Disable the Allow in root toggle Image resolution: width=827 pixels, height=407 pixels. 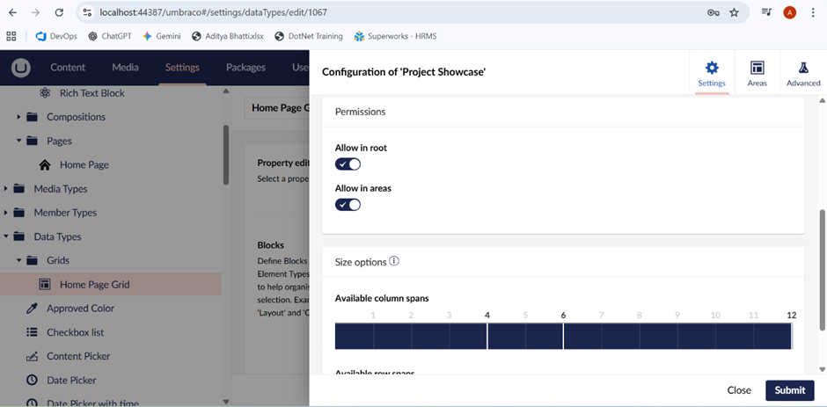click(348, 164)
